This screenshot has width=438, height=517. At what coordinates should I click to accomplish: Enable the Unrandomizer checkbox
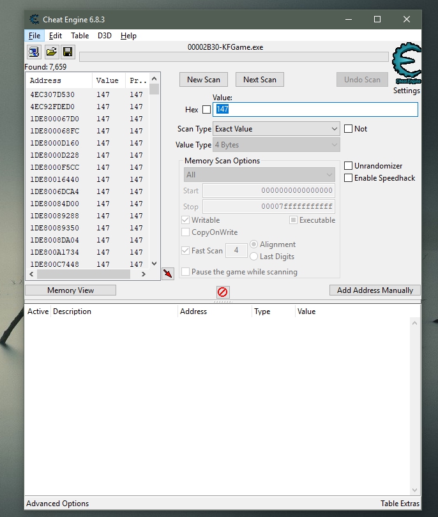pyautogui.click(x=348, y=165)
